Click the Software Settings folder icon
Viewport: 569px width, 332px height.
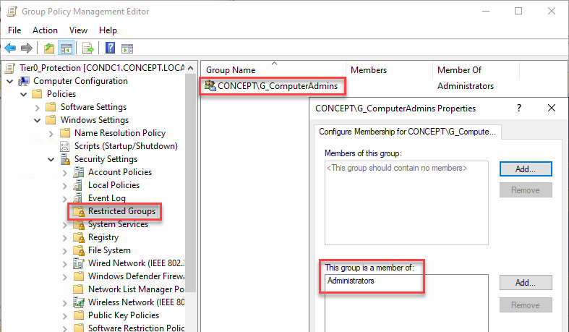(x=51, y=107)
